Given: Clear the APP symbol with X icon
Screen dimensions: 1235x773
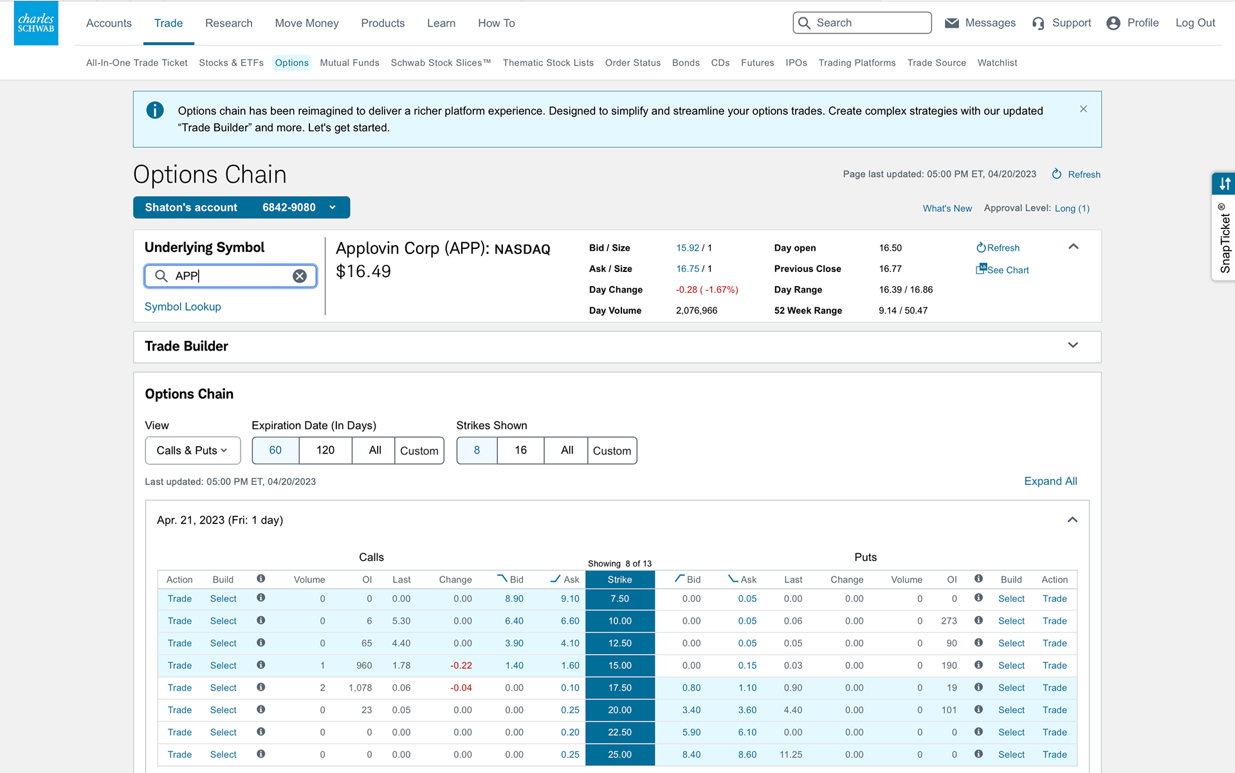Looking at the screenshot, I should coord(300,276).
